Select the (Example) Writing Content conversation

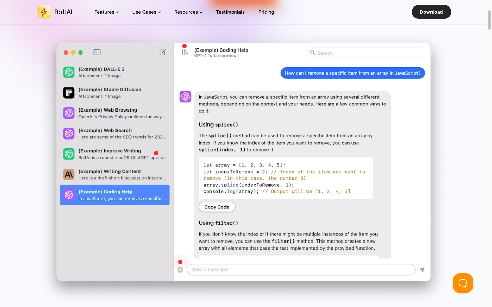115,175
